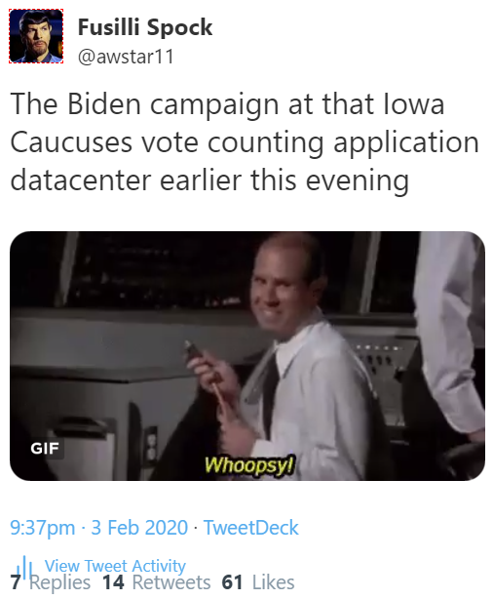This screenshot has height=599, width=493.
Task: Open the Fusilli Spock profile avatar
Action: 36,36
